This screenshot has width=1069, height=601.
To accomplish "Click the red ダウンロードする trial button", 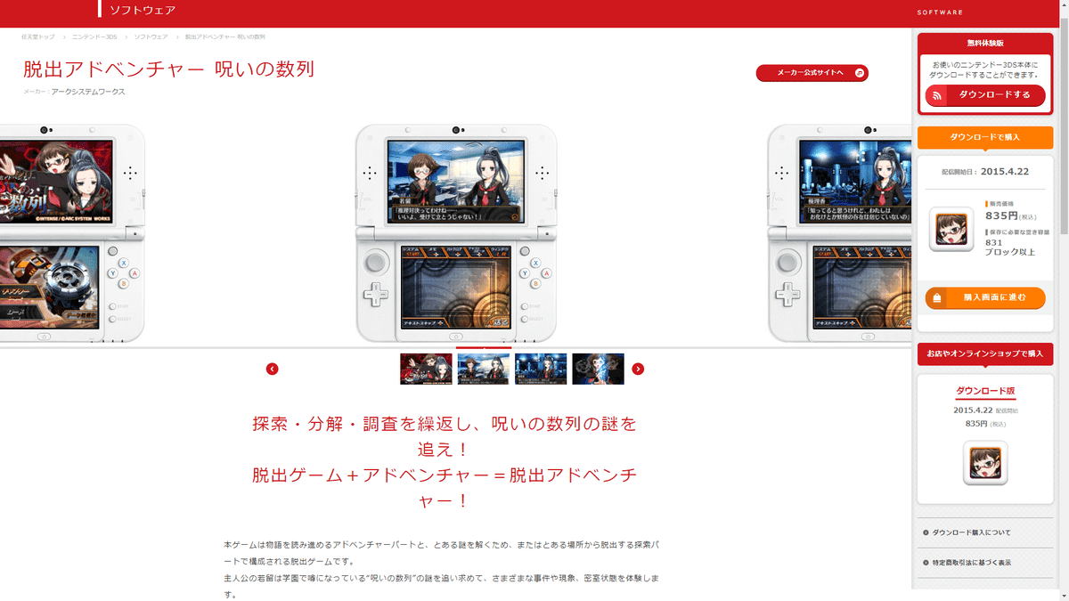I will tap(984, 95).
